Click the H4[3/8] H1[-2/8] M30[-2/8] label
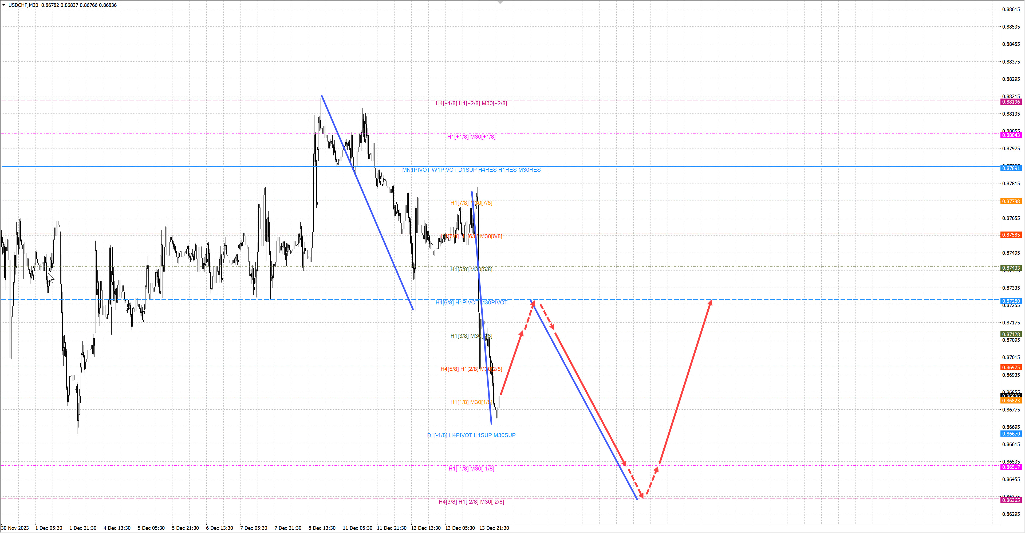This screenshot has width=1025, height=533. point(471,501)
